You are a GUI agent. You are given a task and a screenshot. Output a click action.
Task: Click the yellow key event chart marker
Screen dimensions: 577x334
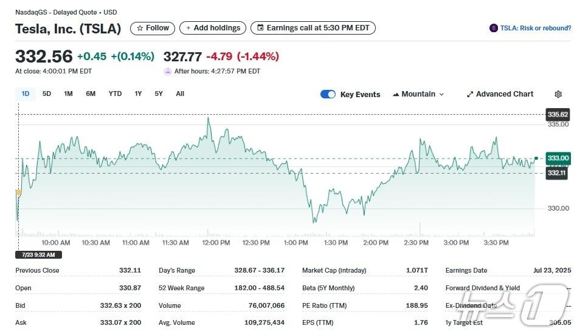click(x=18, y=193)
